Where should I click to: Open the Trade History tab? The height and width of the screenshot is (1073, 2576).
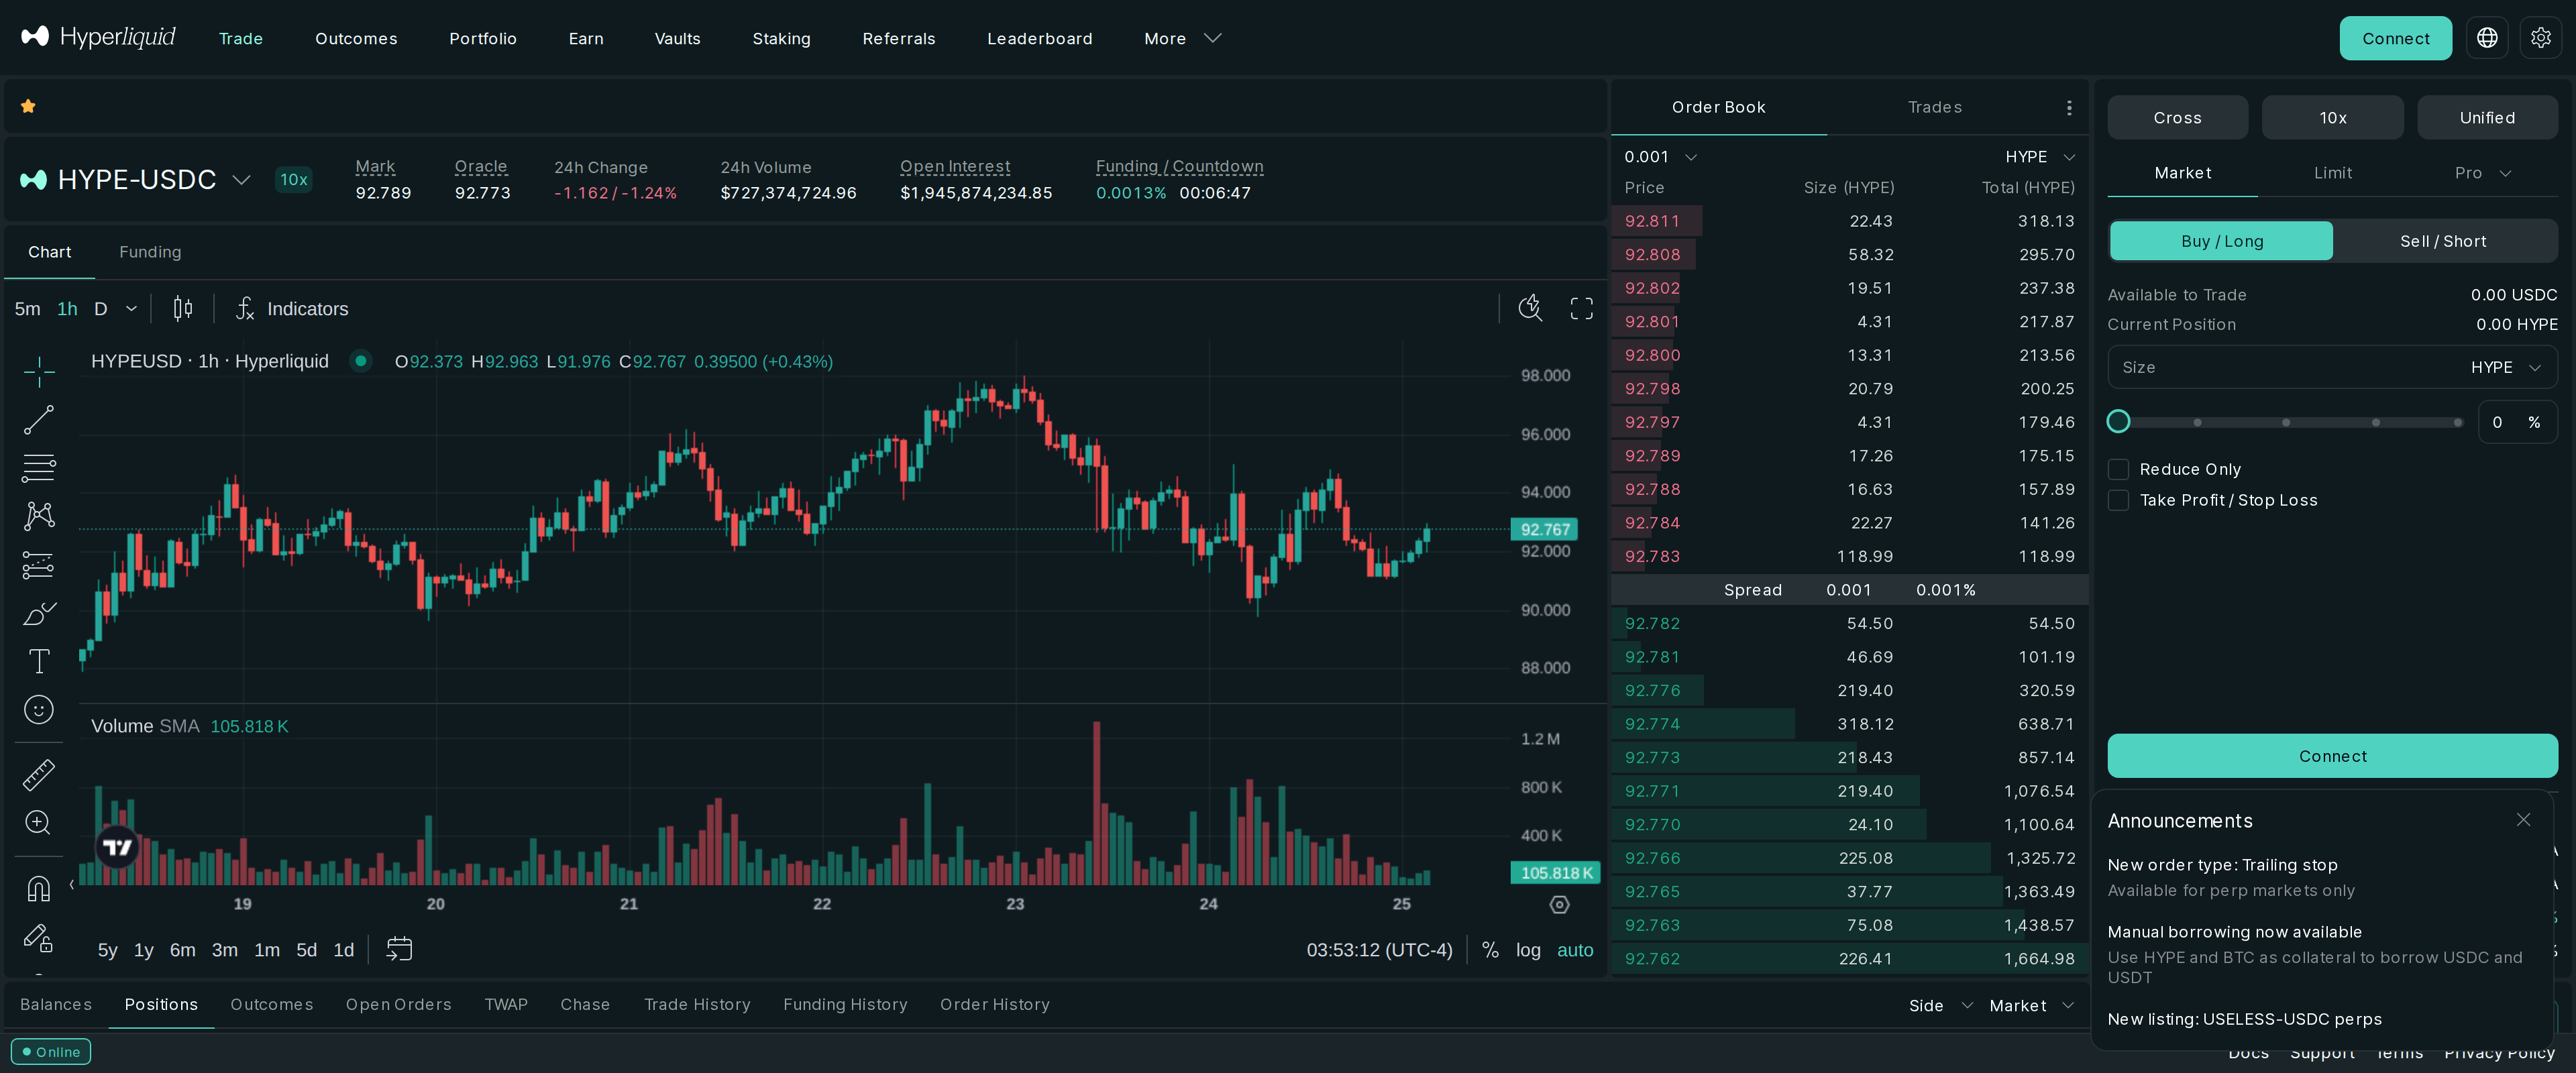(x=697, y=1004)
